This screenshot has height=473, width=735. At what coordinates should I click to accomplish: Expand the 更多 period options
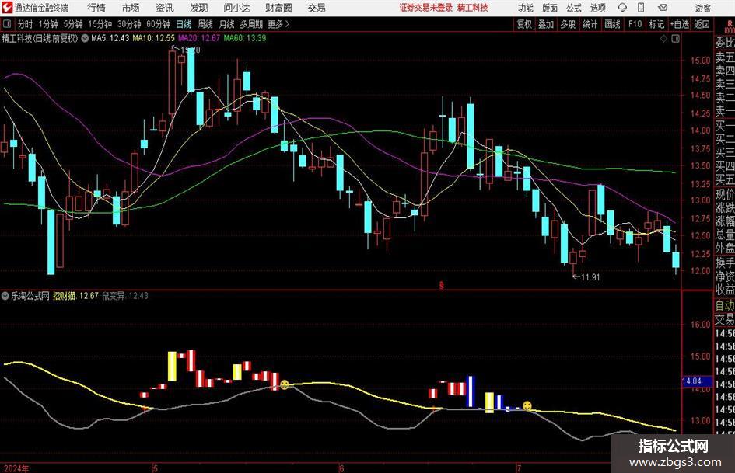tap(278, 24)
